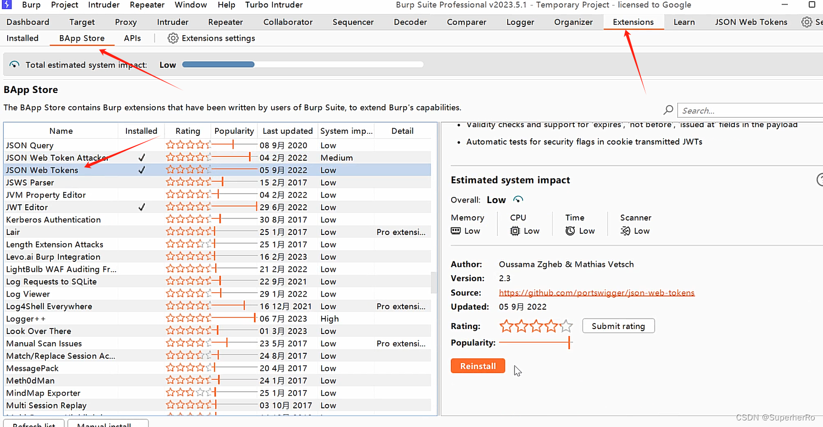Click the detail panel Popularity slider
This screenshot has height=427, width=823.
point(536,343)
